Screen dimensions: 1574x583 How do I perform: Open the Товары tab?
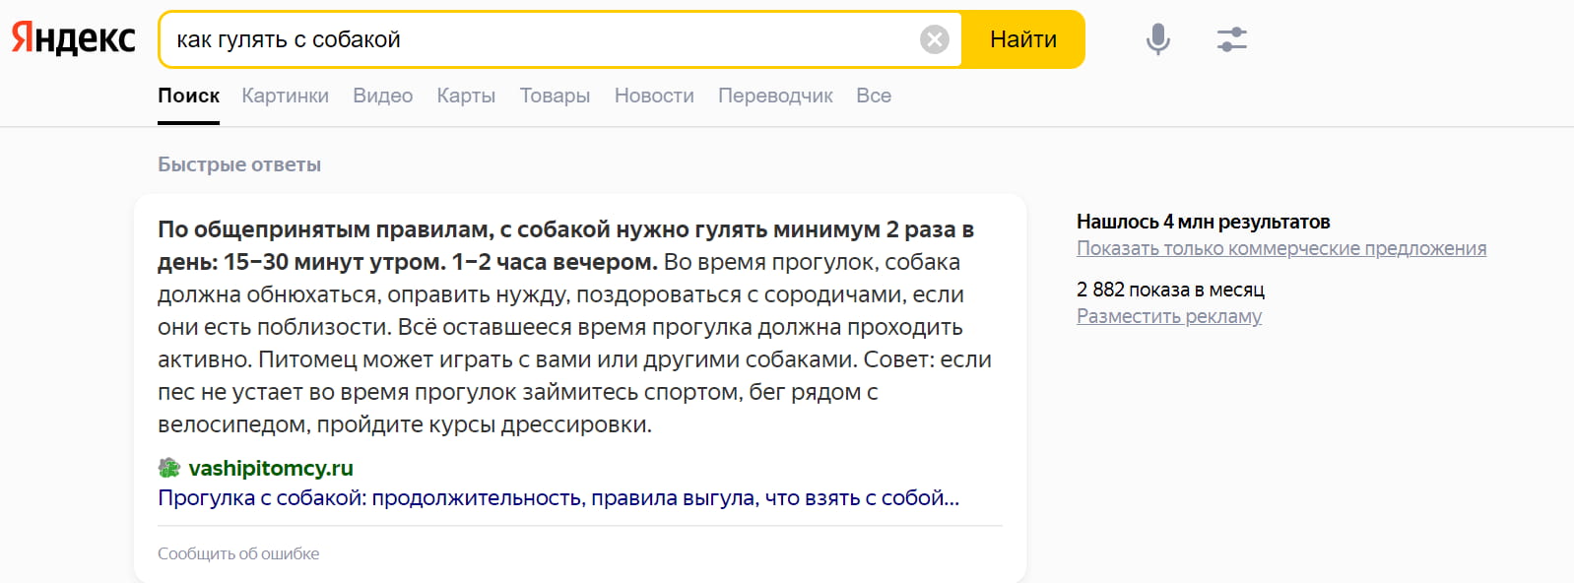coord(556,96)
